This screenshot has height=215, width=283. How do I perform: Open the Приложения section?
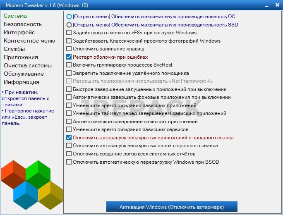click(x=21, y=57)
